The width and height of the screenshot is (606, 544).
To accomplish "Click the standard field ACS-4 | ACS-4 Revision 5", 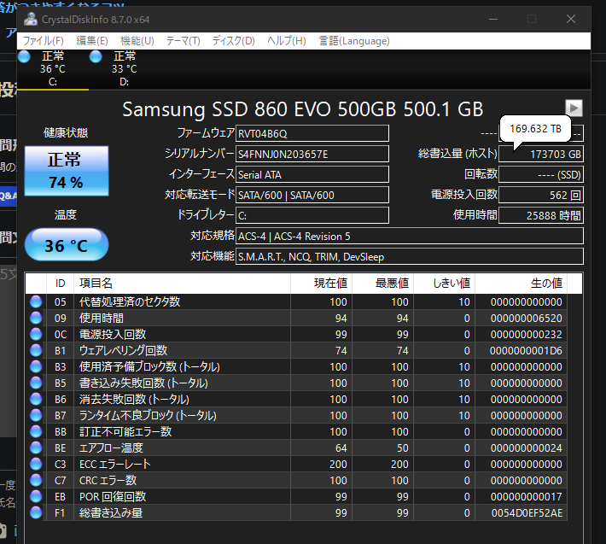I will 410,236.
